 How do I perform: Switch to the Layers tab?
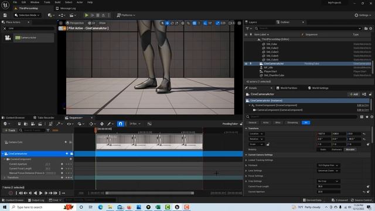click(x=251, y=22)
